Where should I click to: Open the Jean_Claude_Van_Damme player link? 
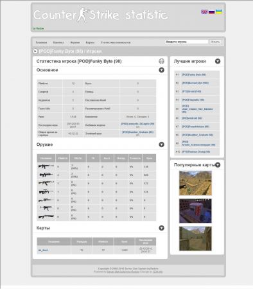point(197,109)
